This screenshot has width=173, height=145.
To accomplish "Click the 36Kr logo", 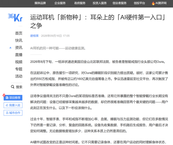I will [15, 18].
